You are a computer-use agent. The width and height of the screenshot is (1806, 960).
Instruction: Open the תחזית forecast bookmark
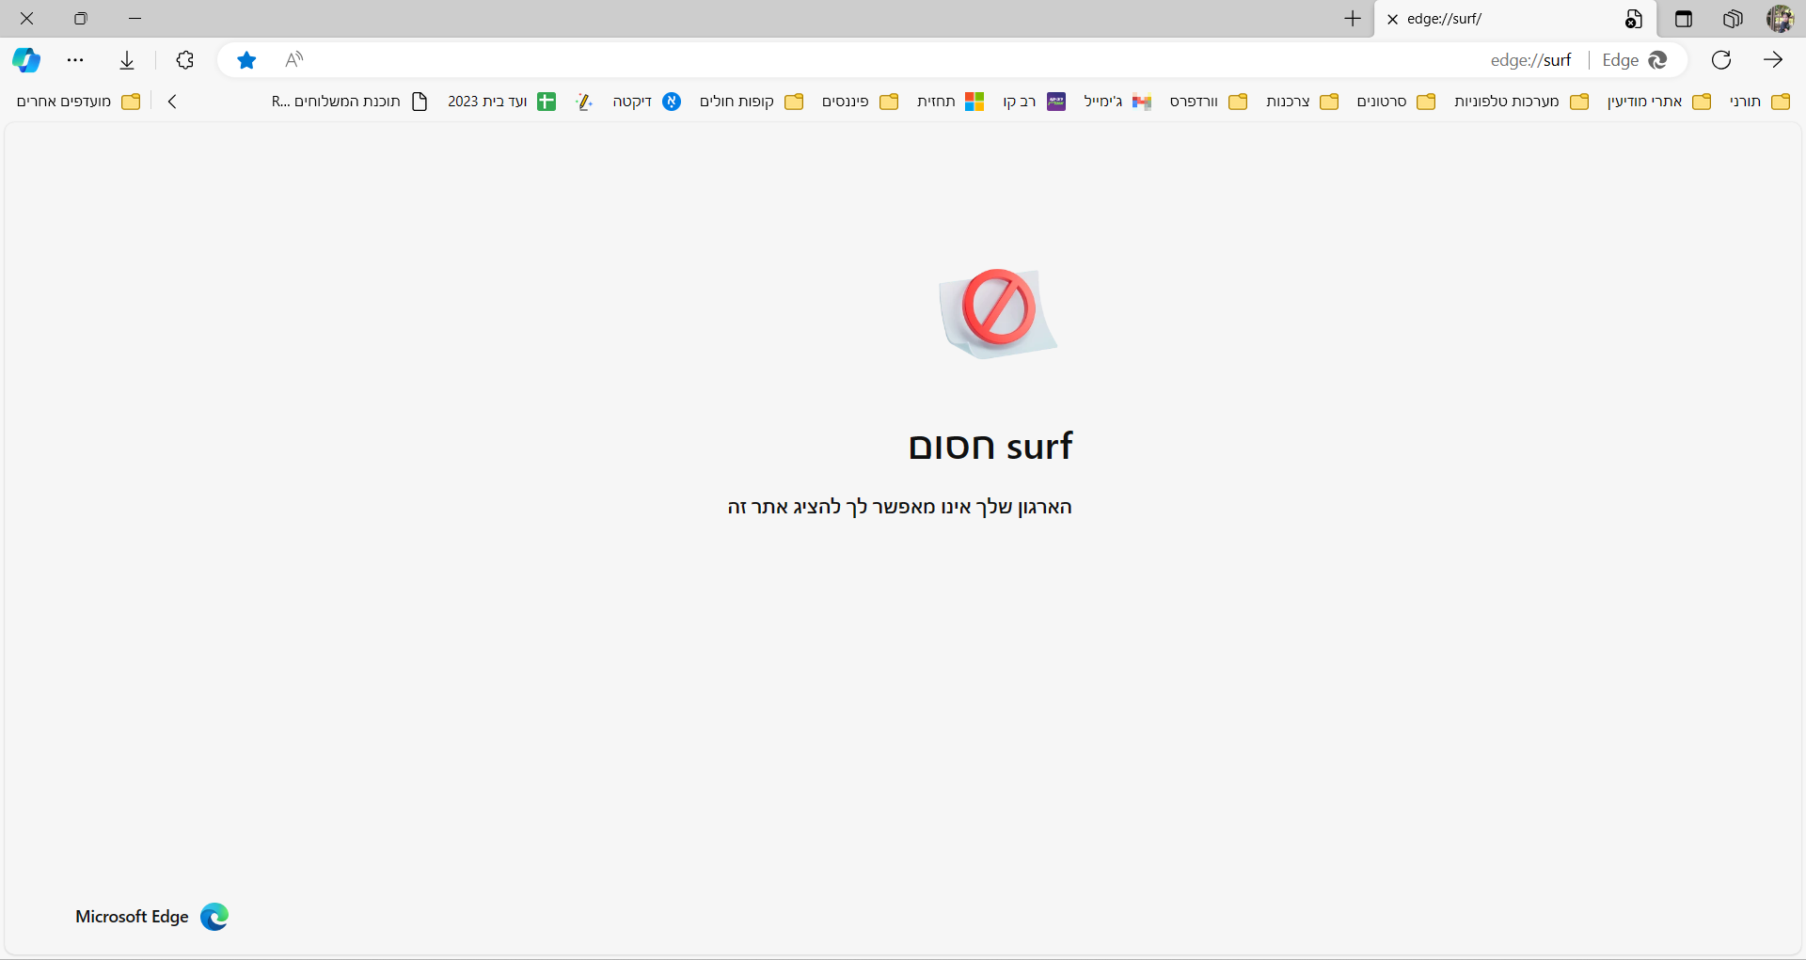click(x=950, y=102)
